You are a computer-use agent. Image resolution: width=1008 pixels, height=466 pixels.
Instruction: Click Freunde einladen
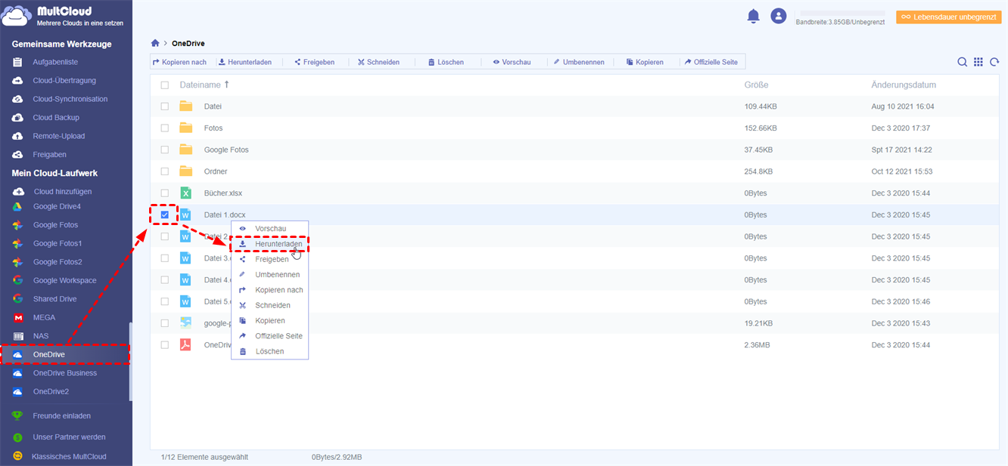61,415
